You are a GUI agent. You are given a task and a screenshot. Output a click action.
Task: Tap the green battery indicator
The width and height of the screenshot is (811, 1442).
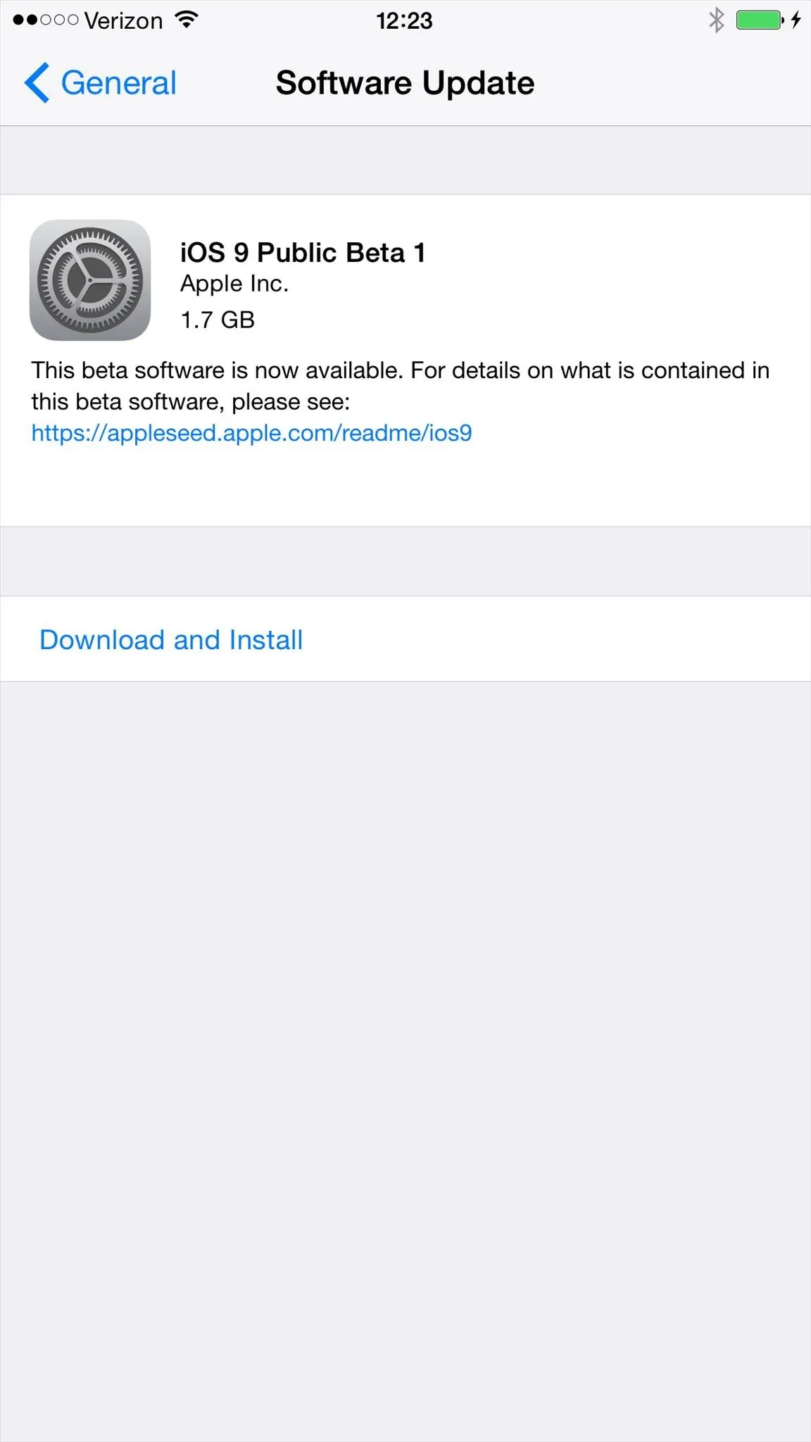point(760,20)
